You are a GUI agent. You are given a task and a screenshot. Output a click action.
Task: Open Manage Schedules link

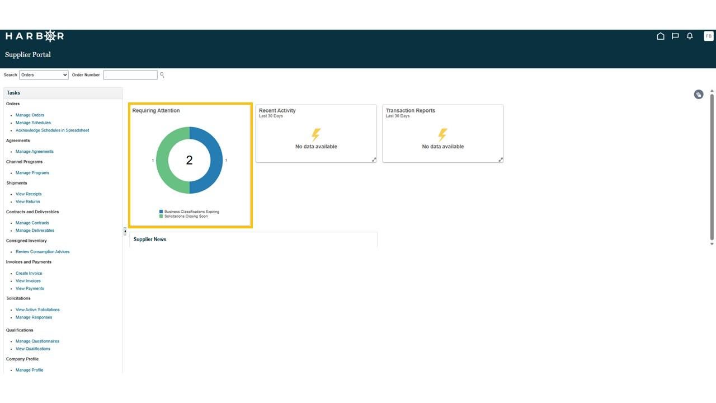coord(33,123)
